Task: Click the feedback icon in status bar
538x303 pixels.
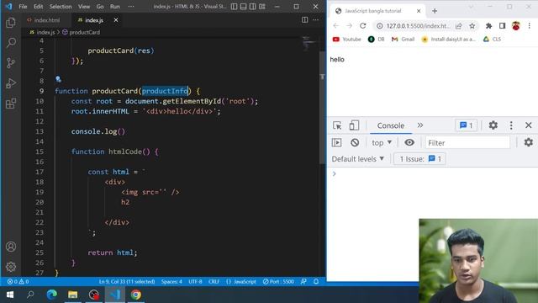Action: click(x=303, y=281)
